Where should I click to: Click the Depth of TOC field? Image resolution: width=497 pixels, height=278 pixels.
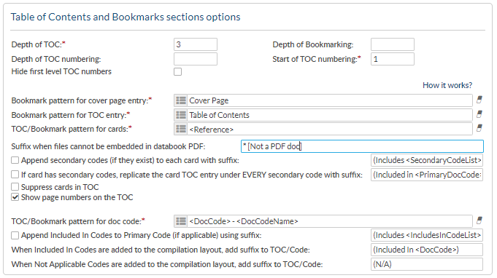pos(196,44)
